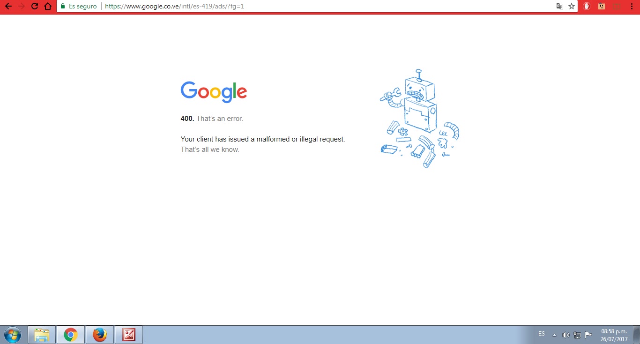Screen dimensions: 640x344
Task: Click the 'That's an error.' text
Action: point(220,119)
